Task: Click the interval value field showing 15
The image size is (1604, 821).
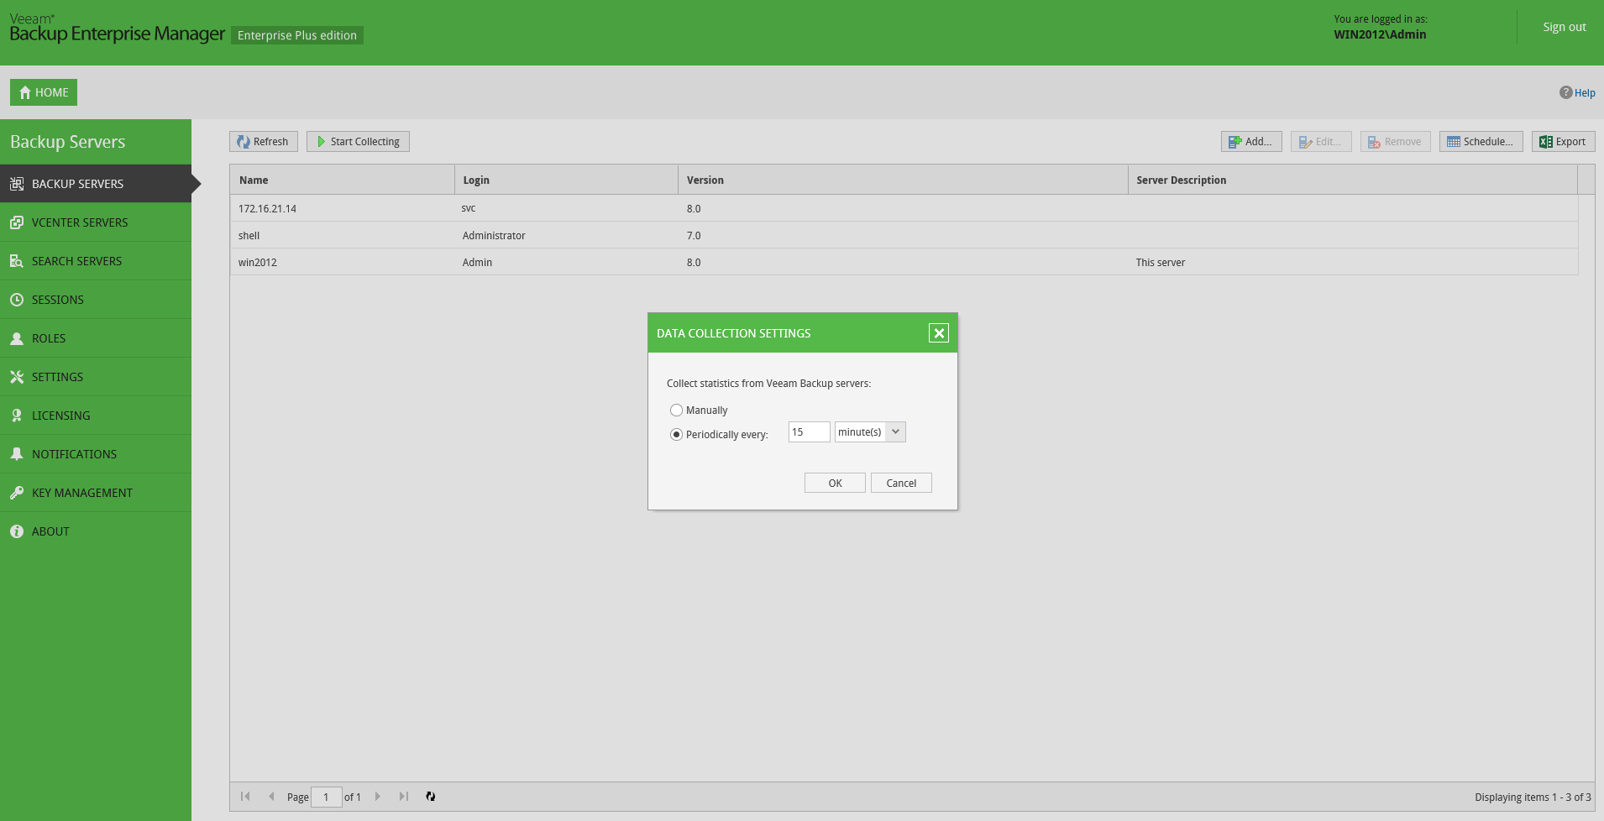Action: [809, 432]
